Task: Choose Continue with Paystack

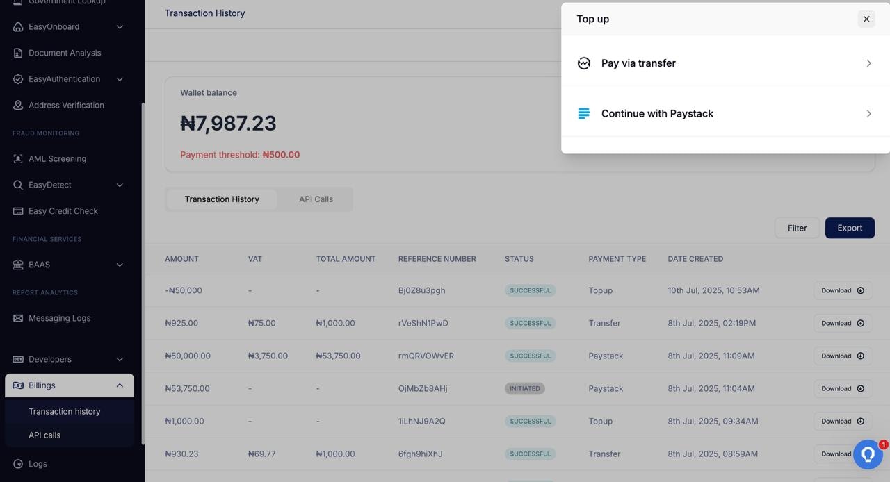Action: pyautogui.click(x=656, y=113)
